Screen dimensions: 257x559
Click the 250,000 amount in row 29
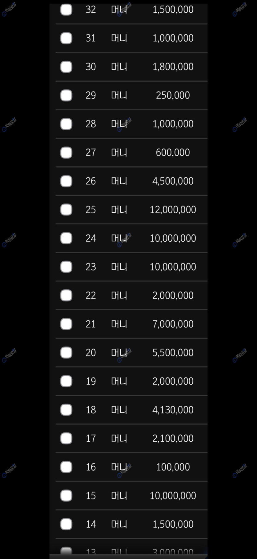[173, 96]
